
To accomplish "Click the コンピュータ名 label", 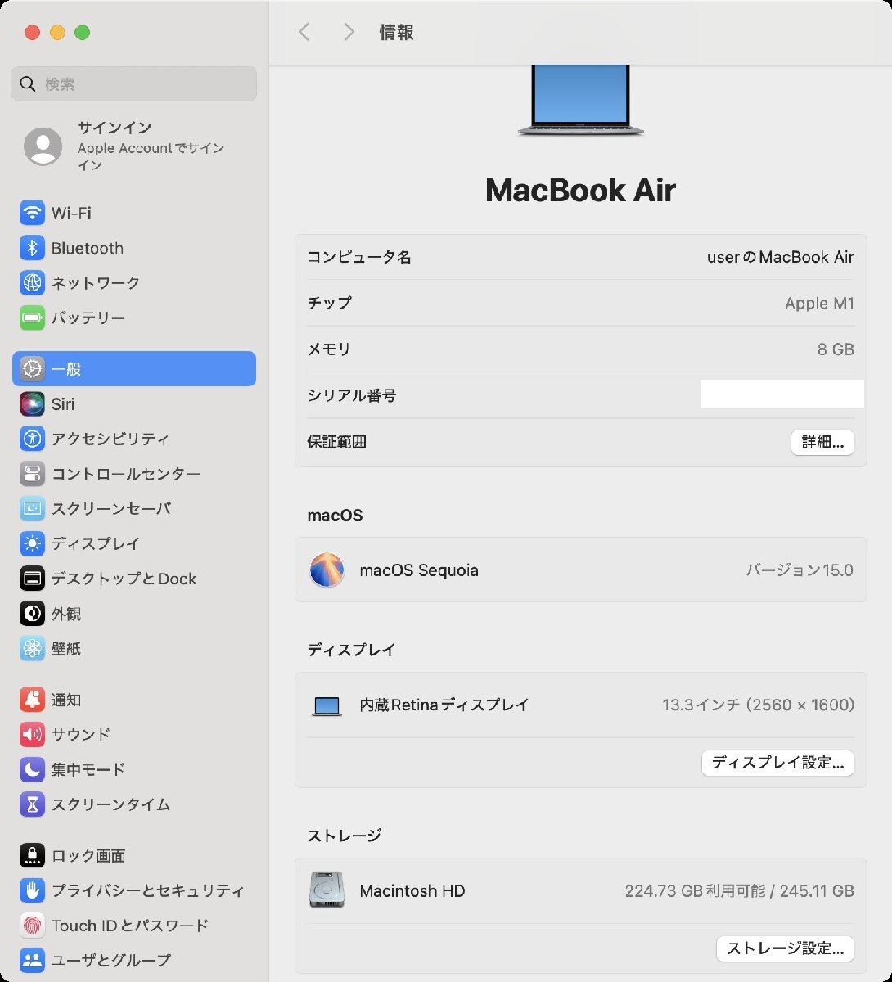I will 359,257.
